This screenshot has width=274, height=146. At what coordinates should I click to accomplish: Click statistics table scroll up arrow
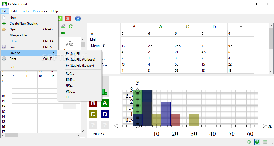click(271, 26)
